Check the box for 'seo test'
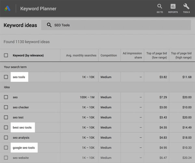This screenshot has width=195, height=163. 6,117
